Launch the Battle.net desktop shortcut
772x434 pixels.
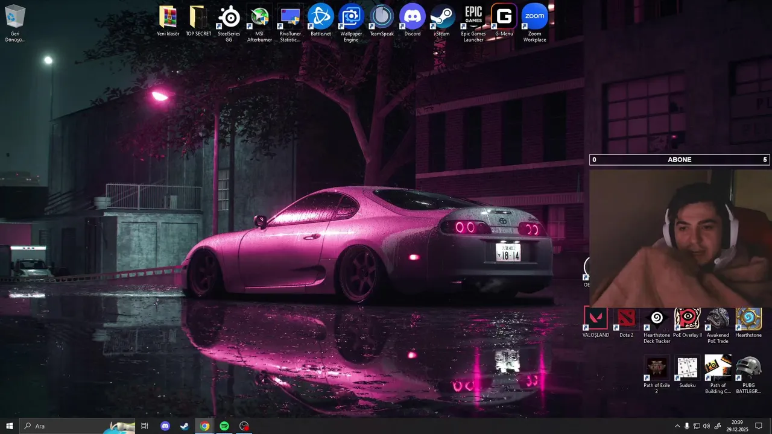[321, 20]
